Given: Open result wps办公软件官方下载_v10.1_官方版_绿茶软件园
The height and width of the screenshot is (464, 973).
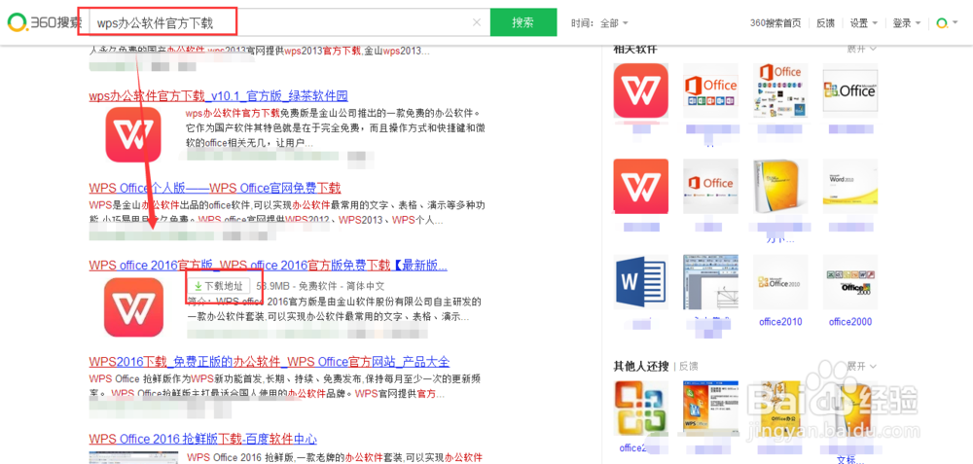Looking at the screenshot, I should tap(218, 96).
